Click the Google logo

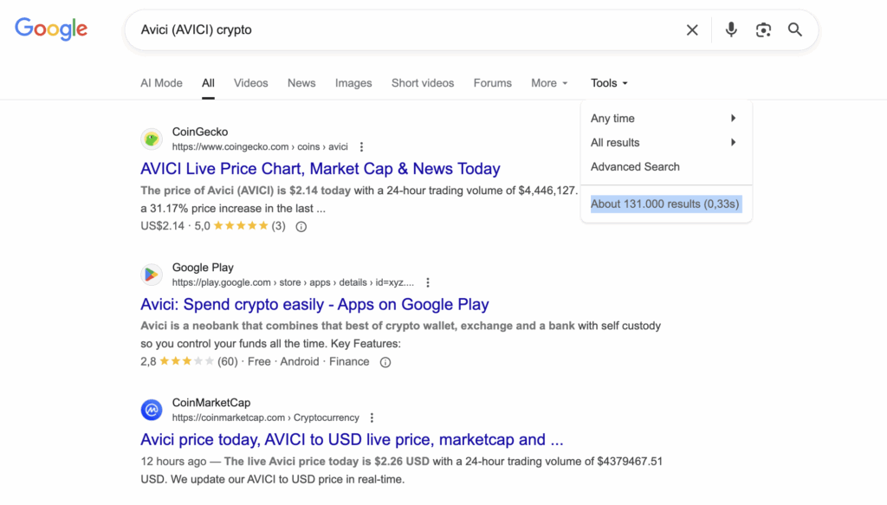(x=51, y=29)
